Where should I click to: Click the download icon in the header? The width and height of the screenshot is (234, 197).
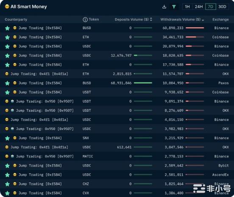pos(164,7)
